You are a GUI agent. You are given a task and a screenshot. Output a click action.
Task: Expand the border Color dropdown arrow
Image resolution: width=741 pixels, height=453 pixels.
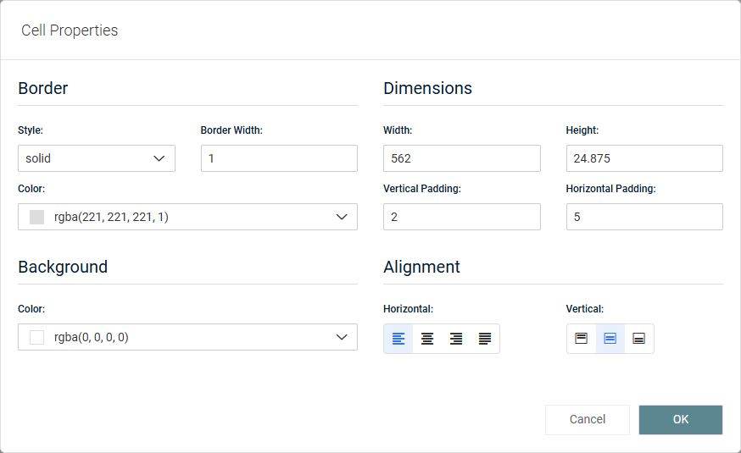(342, 217)
